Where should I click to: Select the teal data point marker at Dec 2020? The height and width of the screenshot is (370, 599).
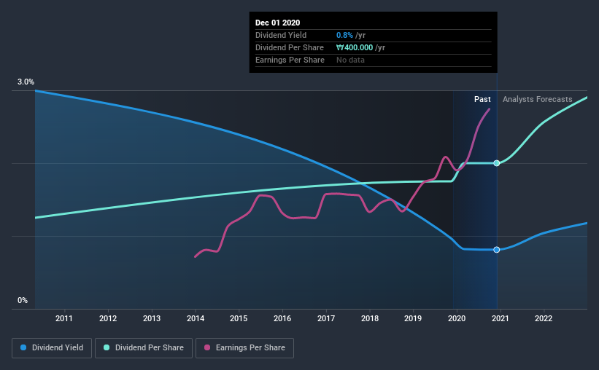pos(497,163)
